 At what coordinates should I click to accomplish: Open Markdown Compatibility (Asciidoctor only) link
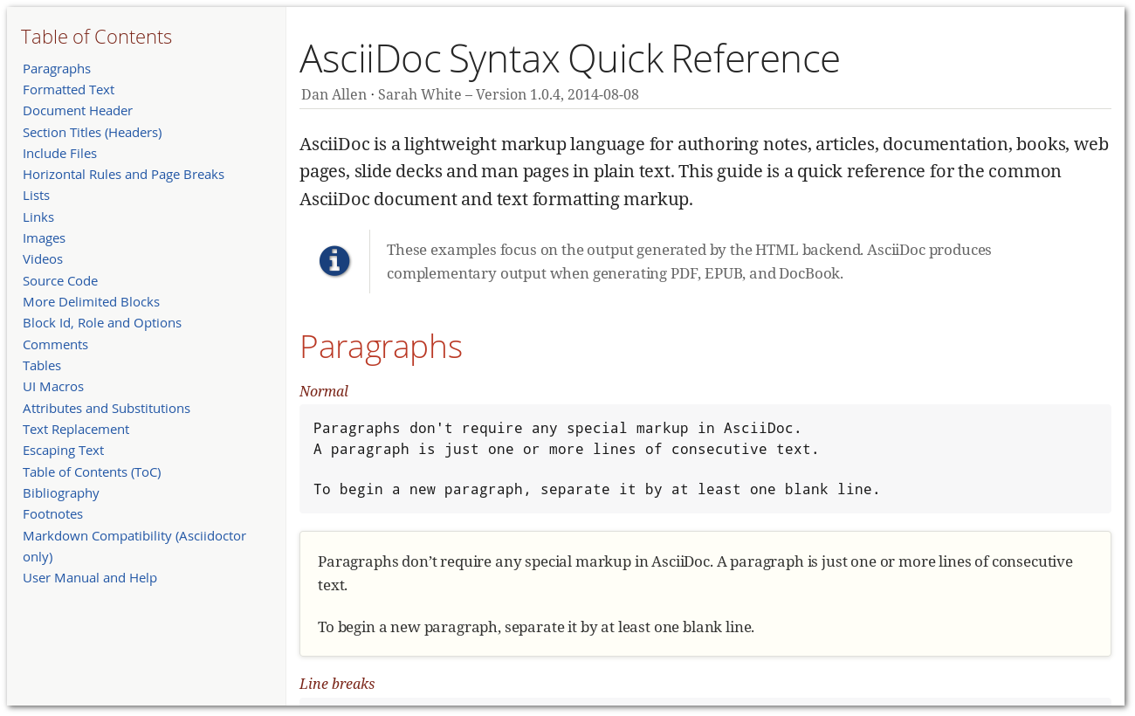click(x=134, y=546)
